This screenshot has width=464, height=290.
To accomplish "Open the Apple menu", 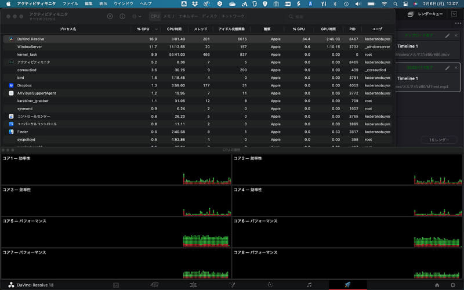I will pyautogui.click(x=8, y=3).
